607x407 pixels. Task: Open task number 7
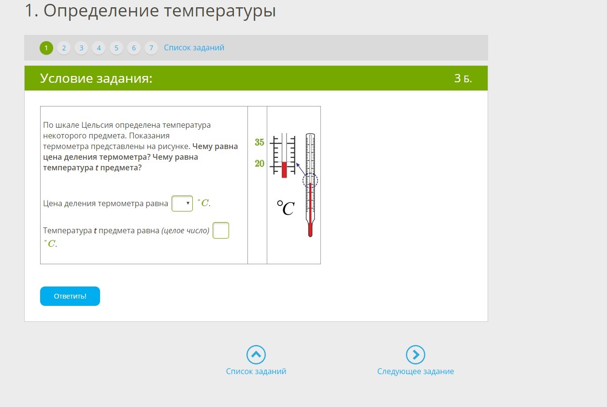(151, 48)
